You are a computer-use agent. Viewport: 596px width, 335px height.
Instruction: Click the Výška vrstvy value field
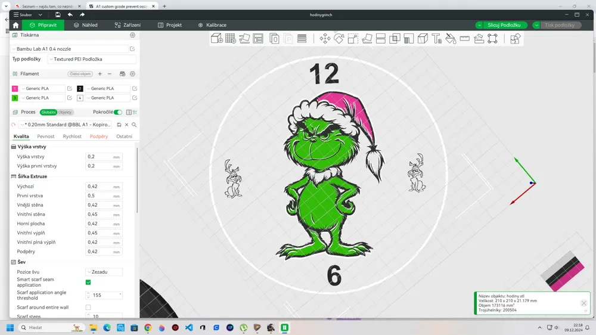click(x=104, y=157)
